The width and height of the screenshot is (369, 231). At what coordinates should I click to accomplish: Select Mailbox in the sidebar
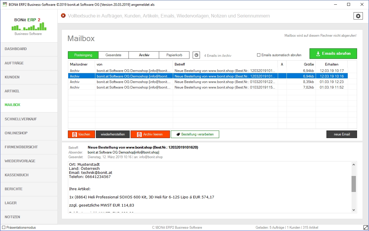point(29,105)
